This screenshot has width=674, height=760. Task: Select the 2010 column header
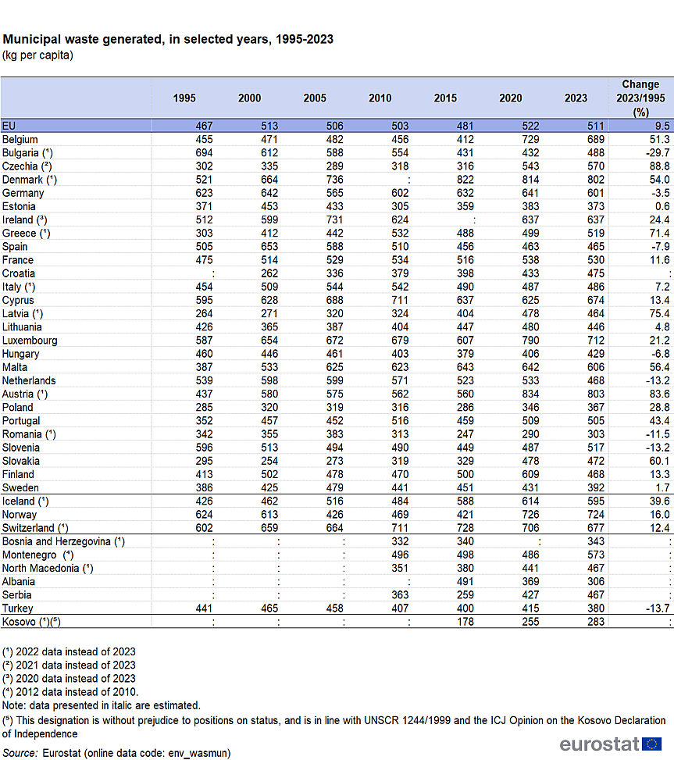[380, 98]
